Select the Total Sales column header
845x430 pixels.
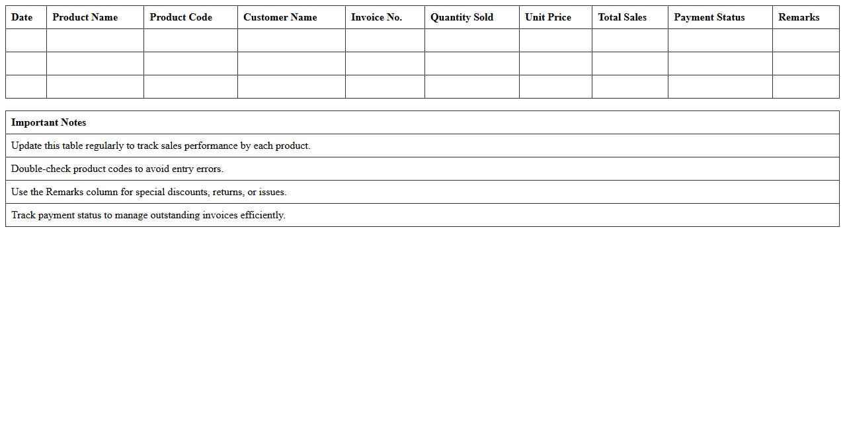[622, 17]
